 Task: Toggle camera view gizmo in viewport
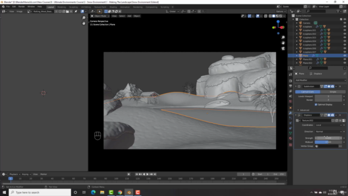pos(283,48)
